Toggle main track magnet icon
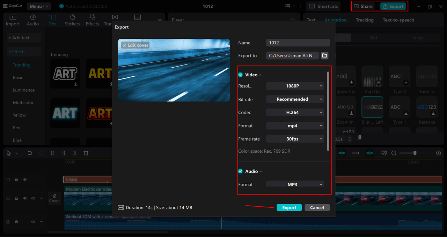 (342, 153)
